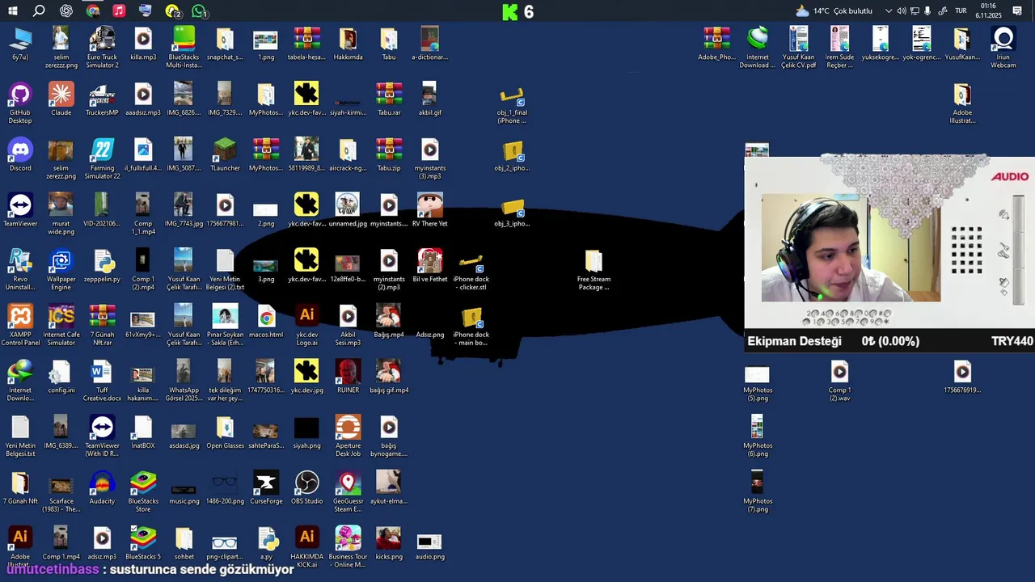
Task: Select the XAMPP Control Panel shortcut
Action: [x=20, y=326]
